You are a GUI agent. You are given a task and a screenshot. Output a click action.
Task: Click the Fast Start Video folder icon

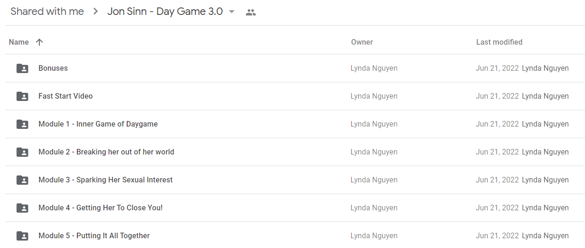tap(22, 96)
